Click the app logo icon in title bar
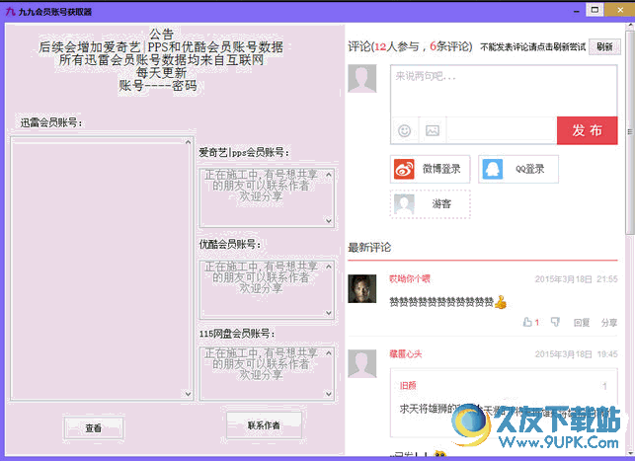The width and height of the screenshot is (635, 461). tap(10, 12)
